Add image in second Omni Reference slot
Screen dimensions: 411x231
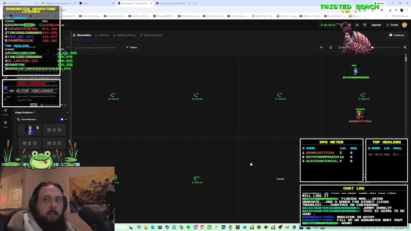point(49,130)
